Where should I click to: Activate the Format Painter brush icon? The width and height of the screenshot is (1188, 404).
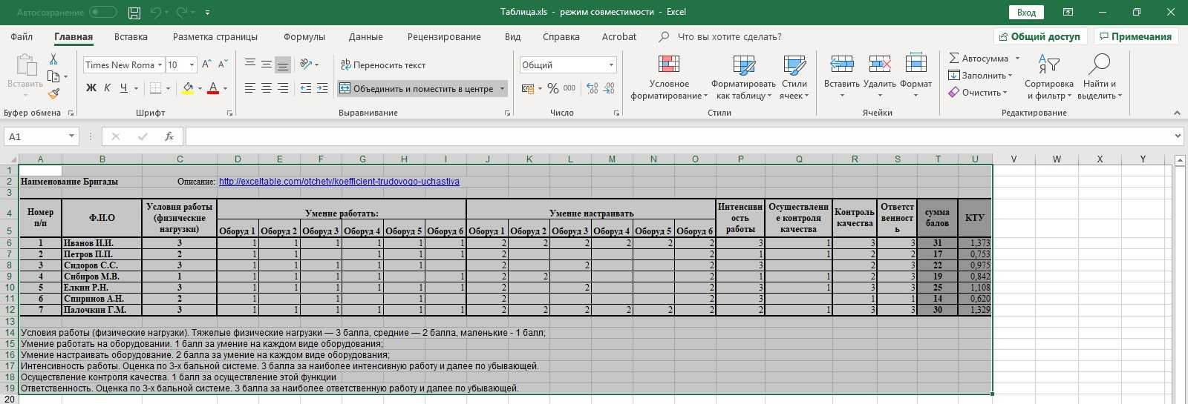(x=53, y=93)
